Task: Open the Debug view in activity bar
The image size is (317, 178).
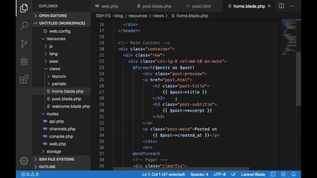Action: point(24,61)
